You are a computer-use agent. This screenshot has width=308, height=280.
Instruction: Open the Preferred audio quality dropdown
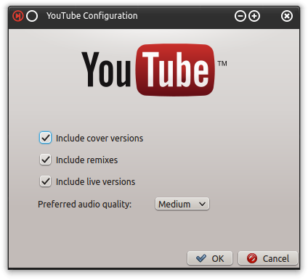[x=182, y=204]
